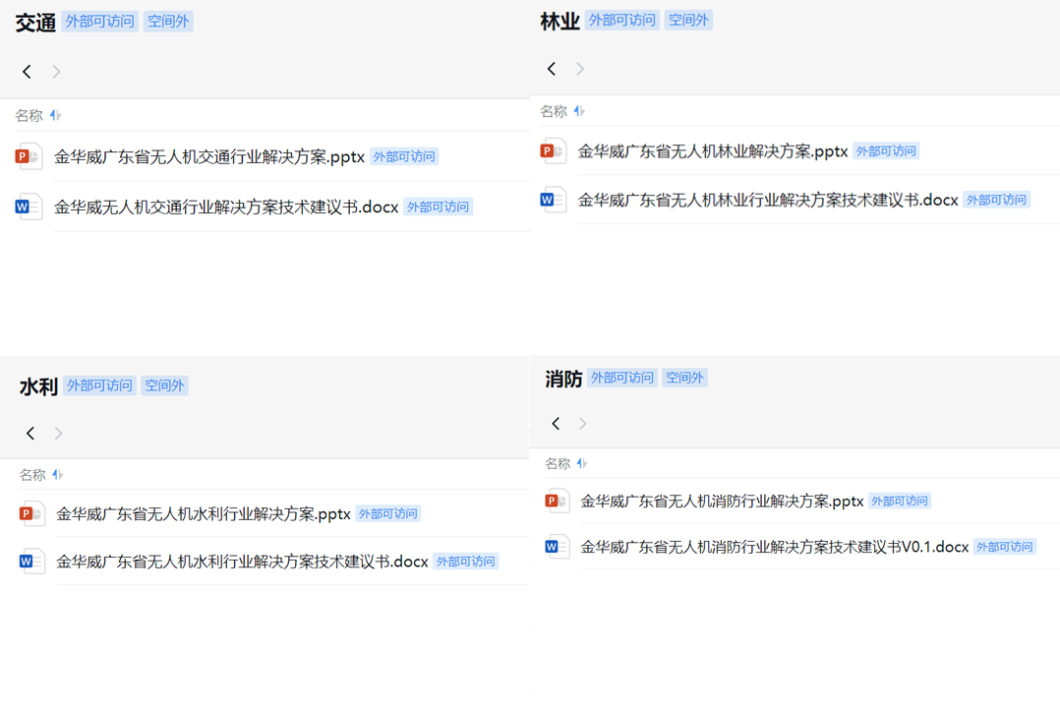The width and height of the screenshot is (1060, 711).
Task: Go back in the 水利 folder panel
Action: (30, 434)
